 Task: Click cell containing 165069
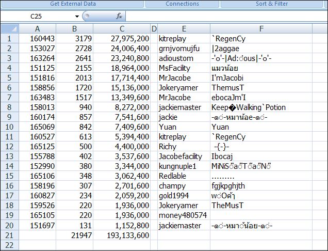(38, 127)
